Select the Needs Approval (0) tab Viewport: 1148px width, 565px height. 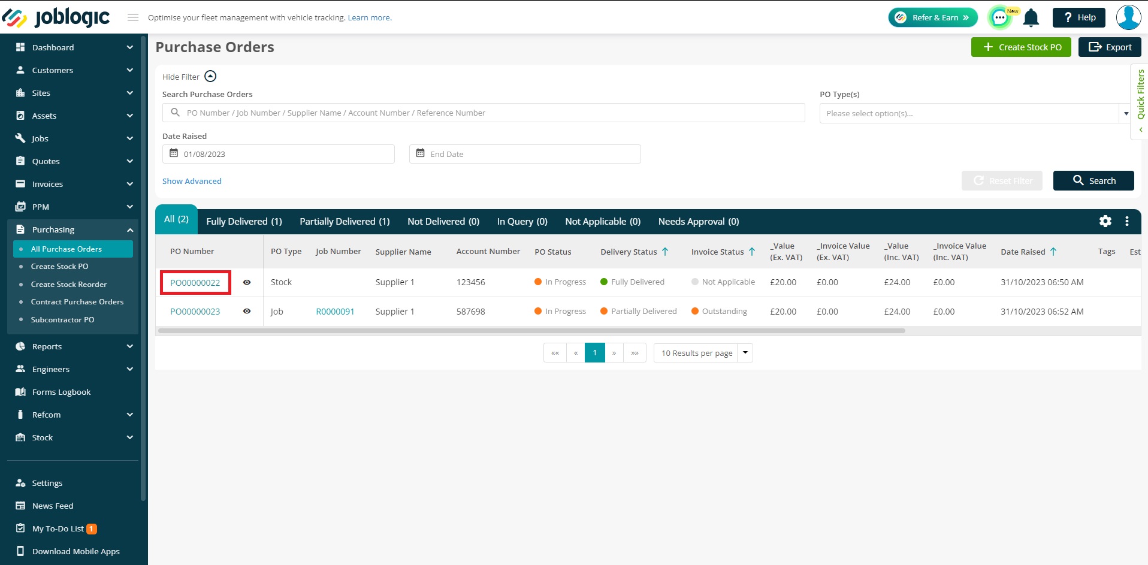coord(699,222)
